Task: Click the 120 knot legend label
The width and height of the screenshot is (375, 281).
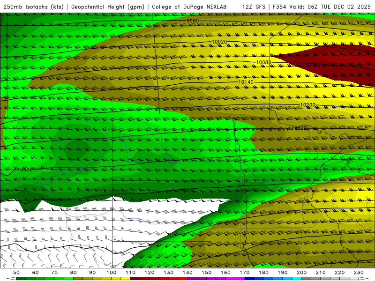Action: click(x=150, y=273)
